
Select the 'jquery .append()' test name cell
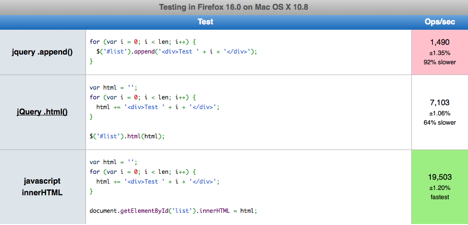pos(43,52)
